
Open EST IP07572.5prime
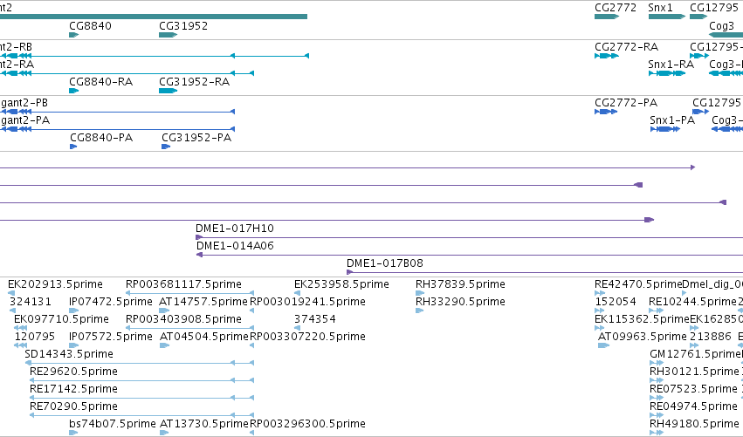click(x=111, y=337)
